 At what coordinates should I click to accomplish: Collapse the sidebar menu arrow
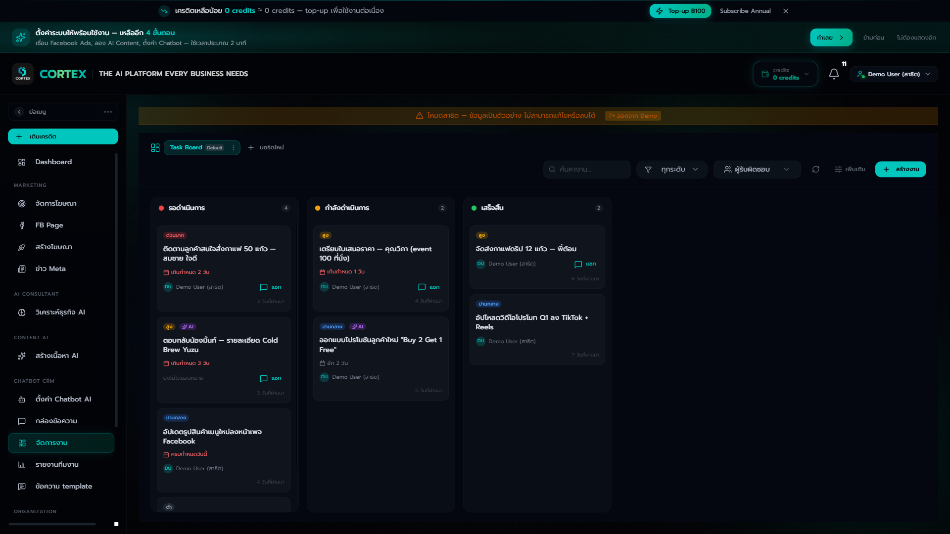point(19,112)
